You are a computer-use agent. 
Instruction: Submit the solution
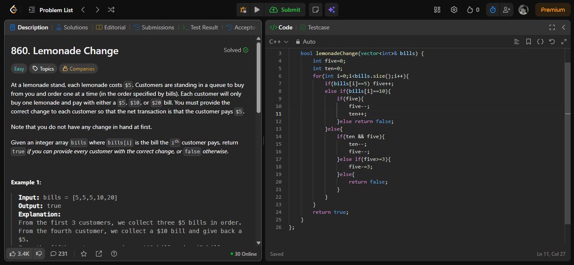click(286, 10)
